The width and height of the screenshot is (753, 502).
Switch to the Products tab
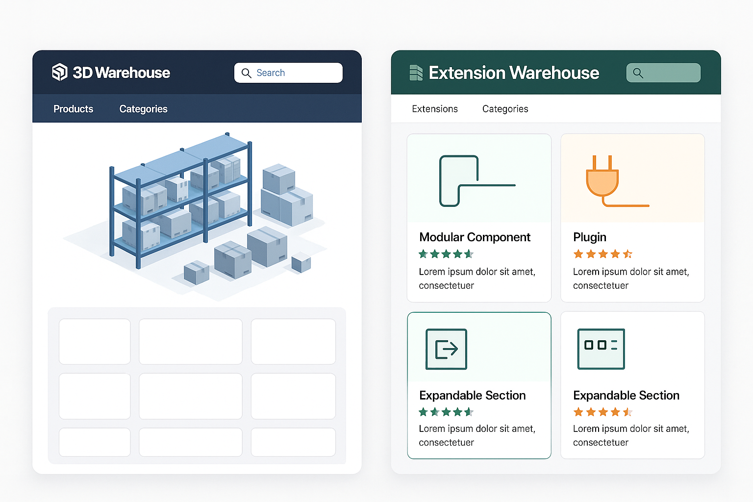[73, 109]
